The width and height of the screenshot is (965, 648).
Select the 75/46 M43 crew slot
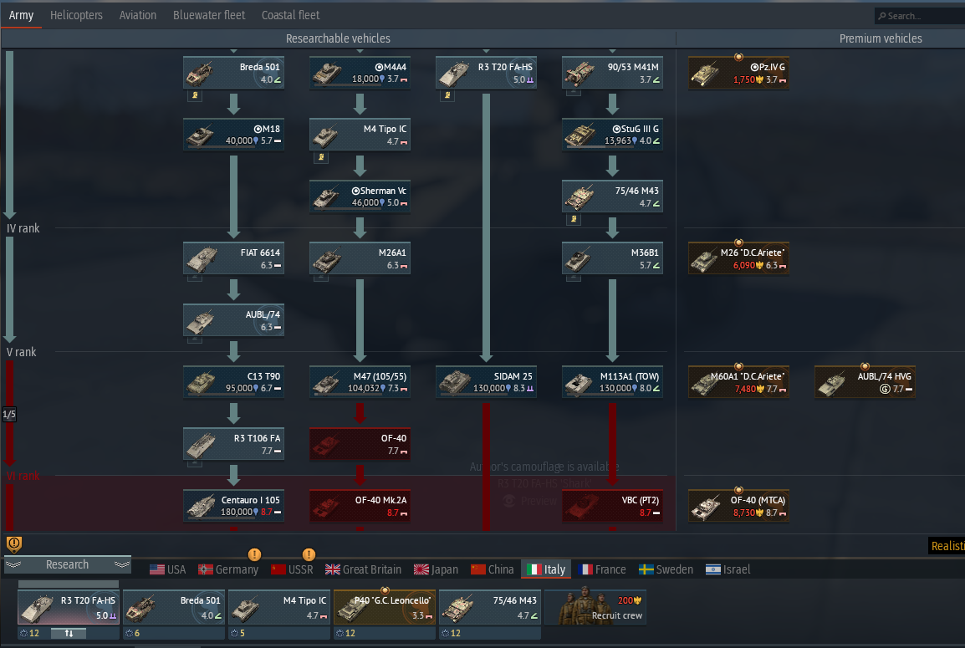[489, 607]
